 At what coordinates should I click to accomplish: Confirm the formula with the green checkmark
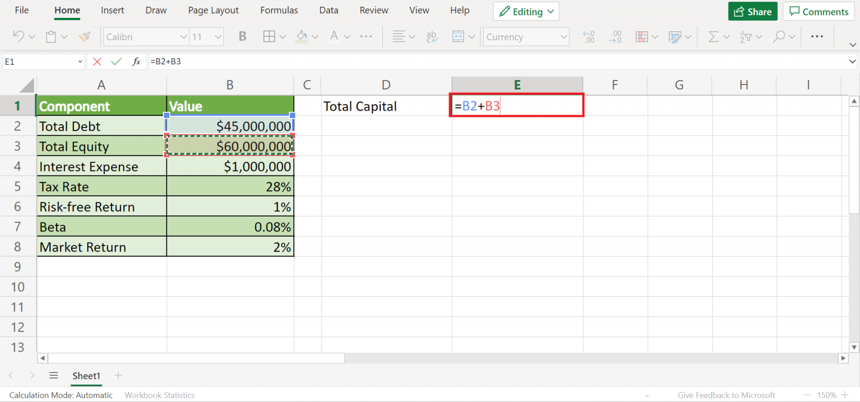tap(116, 62)
